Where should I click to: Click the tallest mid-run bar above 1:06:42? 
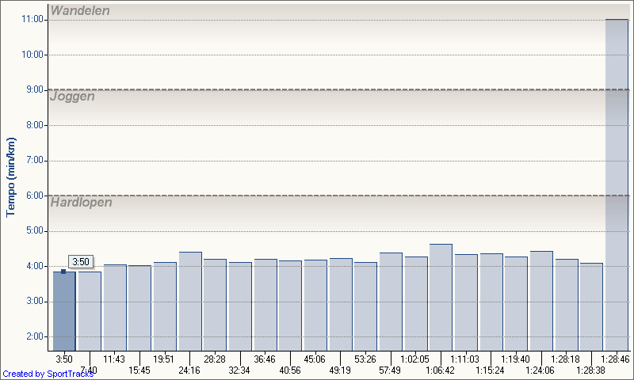click(x=441, y=297)
